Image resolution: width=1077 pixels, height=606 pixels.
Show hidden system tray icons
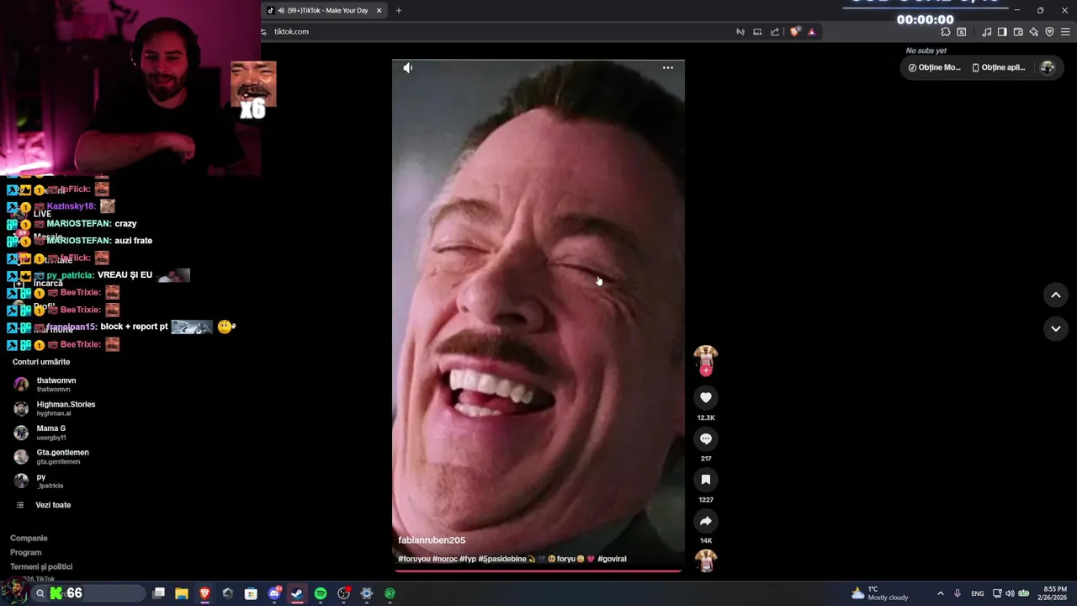(x=941, y=593)
